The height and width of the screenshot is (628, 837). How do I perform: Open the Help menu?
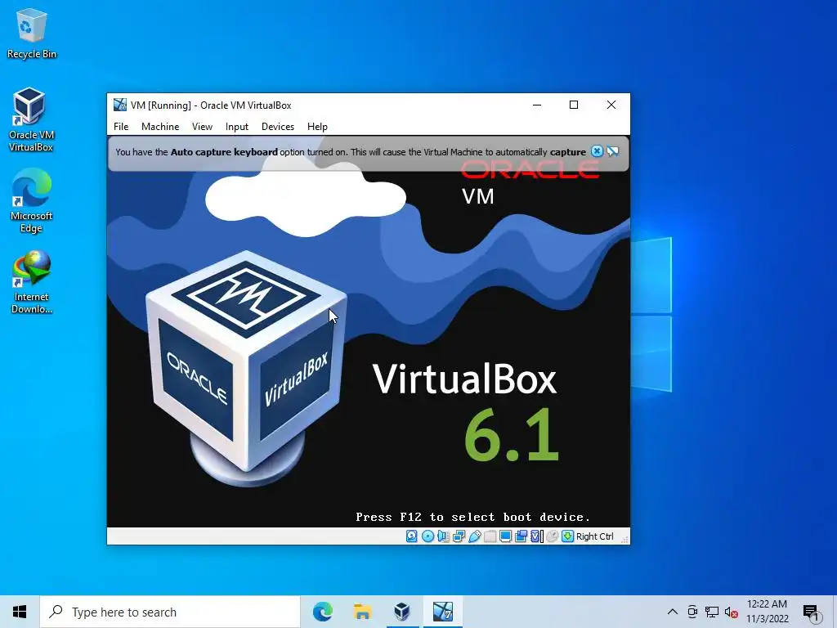317,127
